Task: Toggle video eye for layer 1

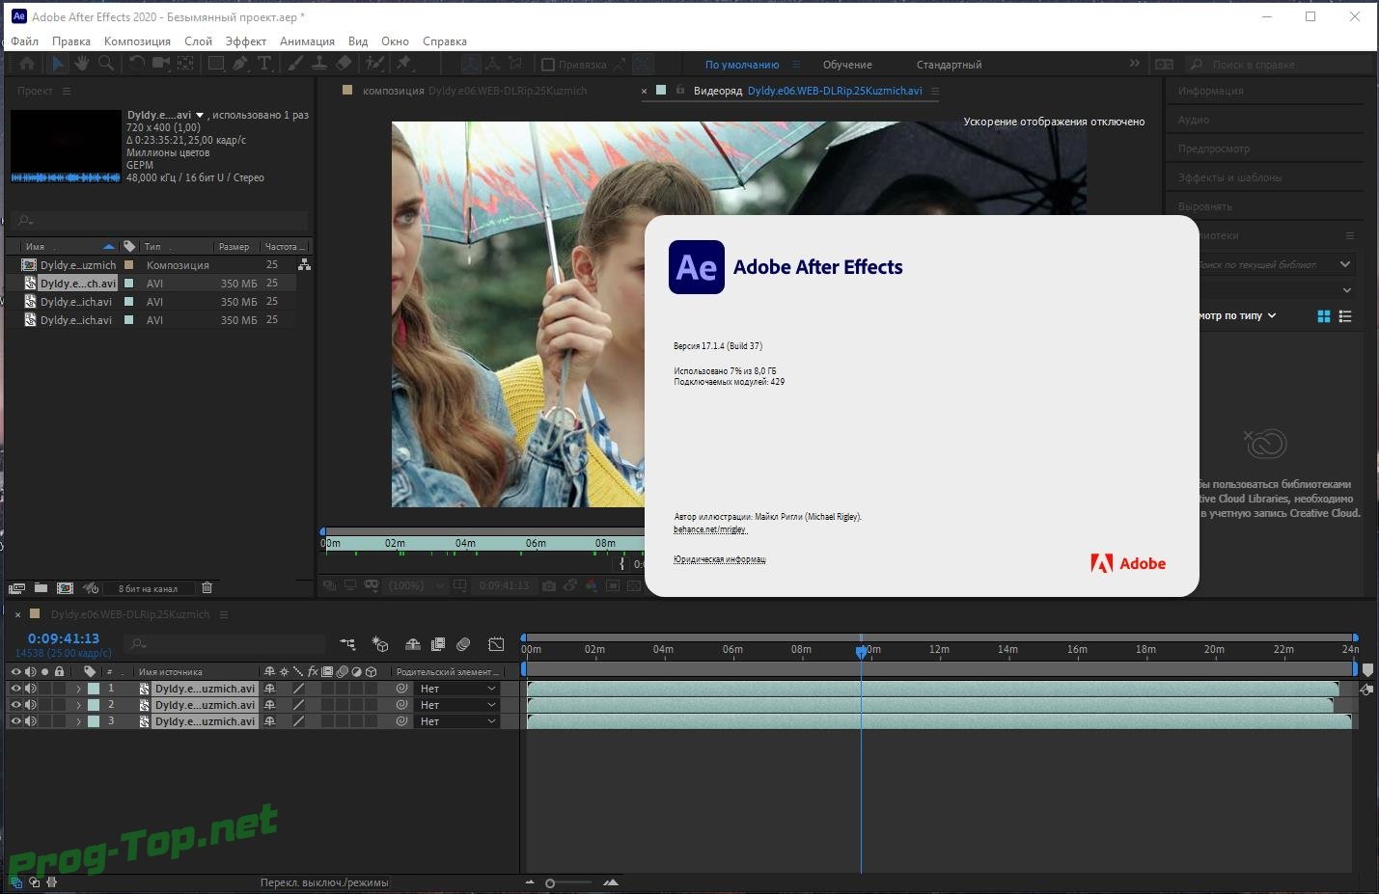Action: 15,689
